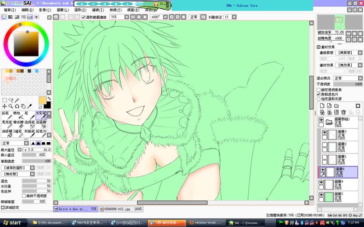Select the lasso selection tool
This screenshot has width=364, height=227.
pyautogui.click(x=11, y=100)
